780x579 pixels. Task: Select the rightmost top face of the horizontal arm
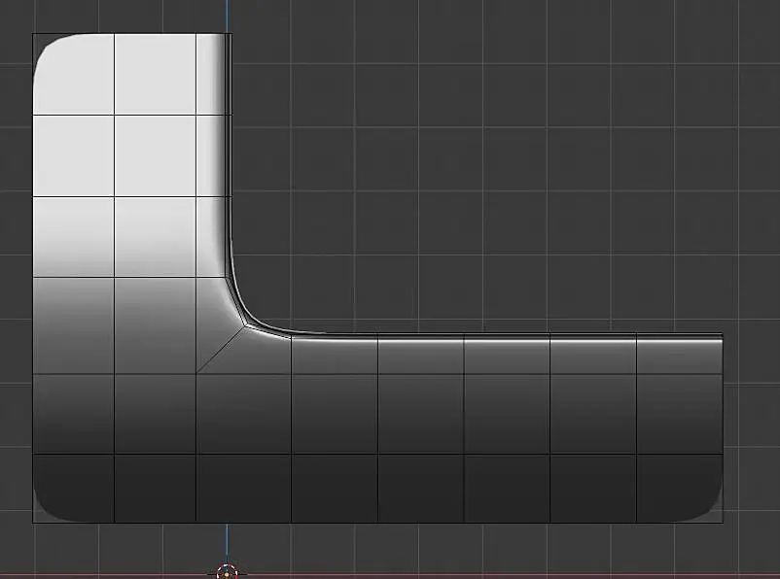coord(680,356)
